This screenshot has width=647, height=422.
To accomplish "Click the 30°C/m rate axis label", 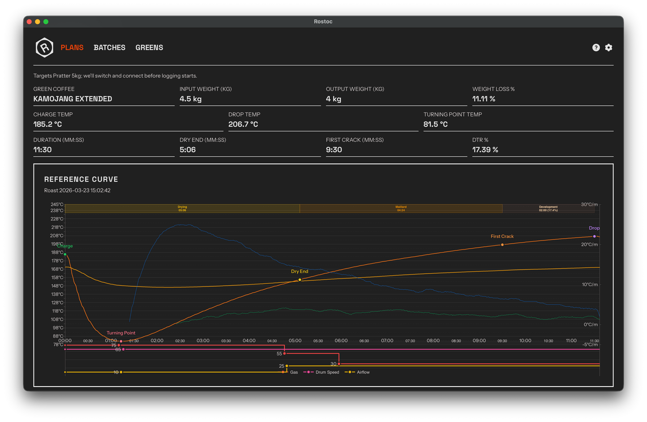I will click(589, 204).
